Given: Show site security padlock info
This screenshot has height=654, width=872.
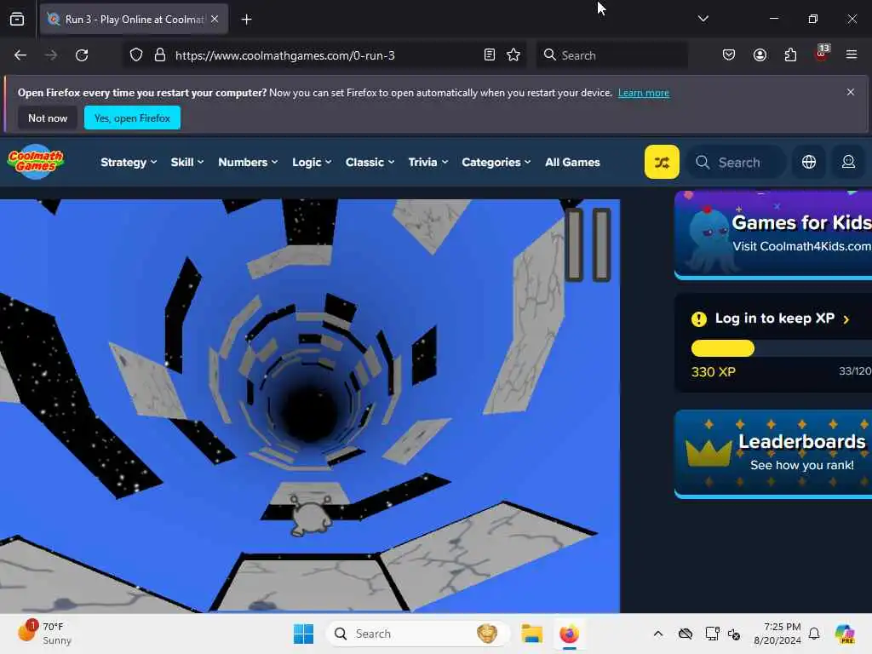Looking at the screenshot, I should click(x=159, y=55).
